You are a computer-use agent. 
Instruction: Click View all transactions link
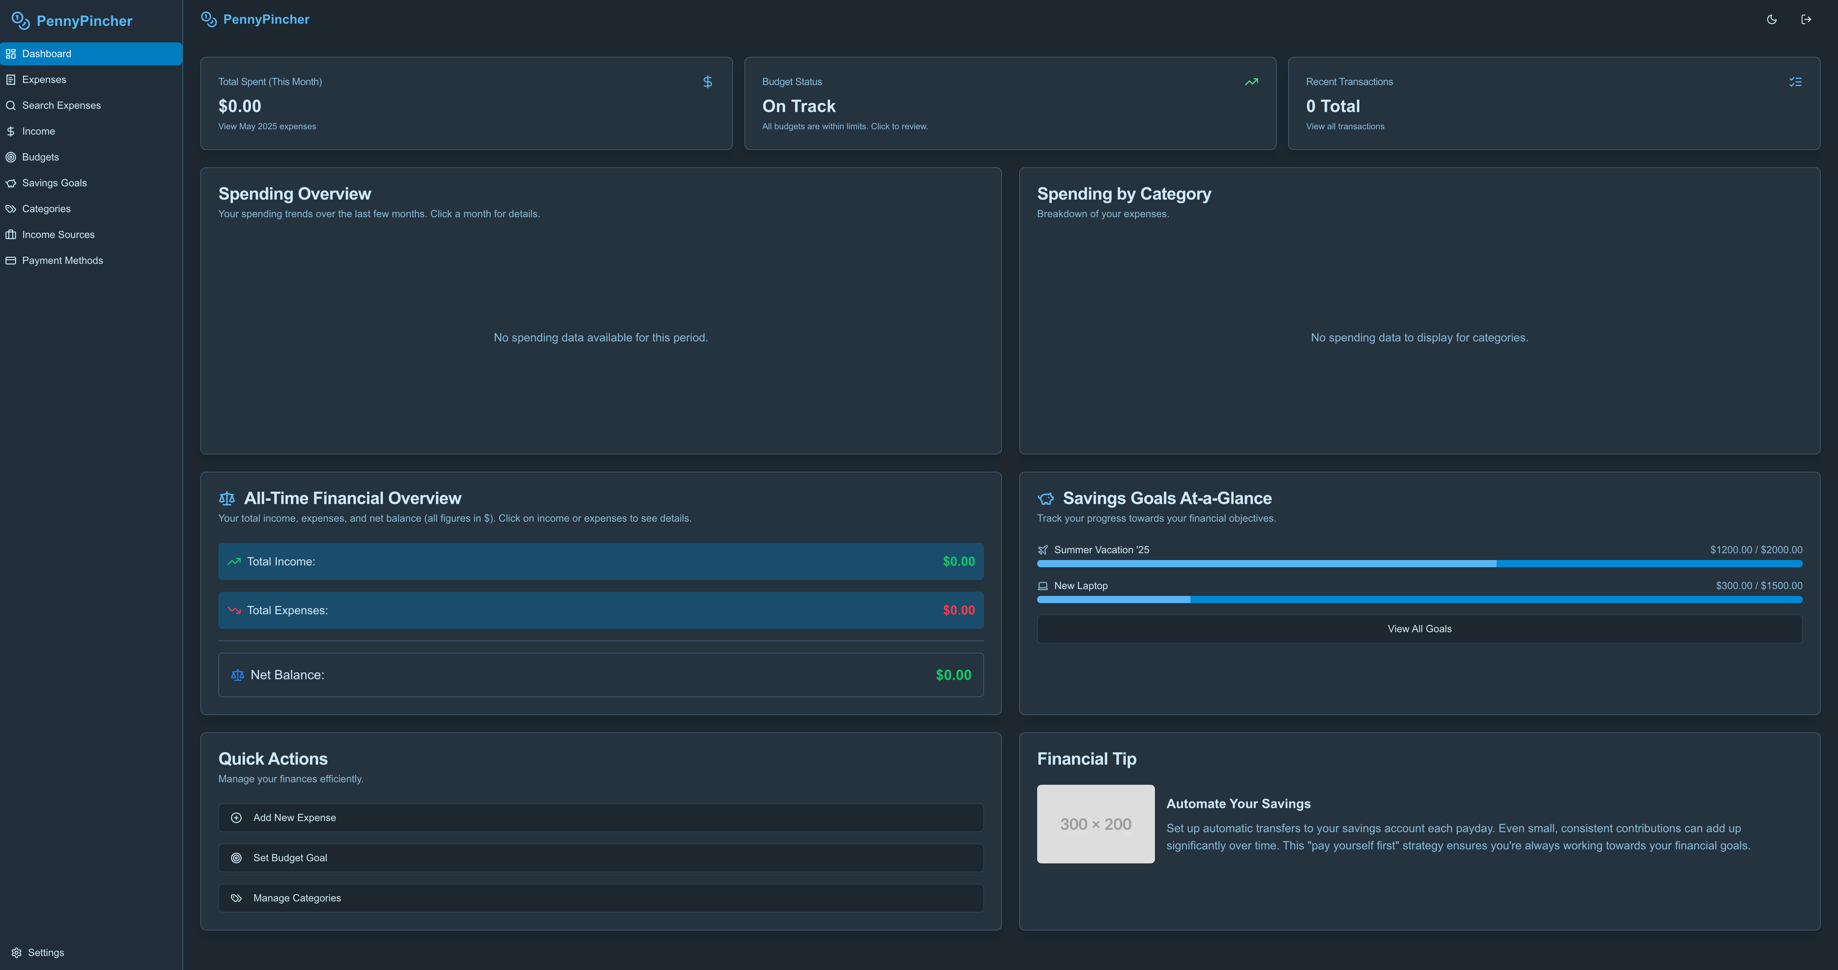tap(1345, 126)
